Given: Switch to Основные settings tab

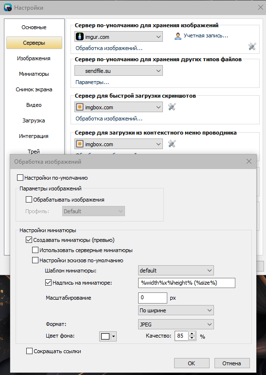Looking at the screenshot, I should (34, 27).
